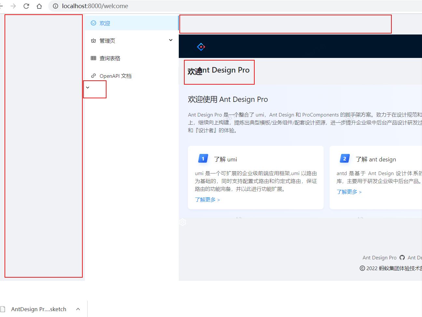The width and height of the screenshot is (422, 317).
Task: Open Ant Design Pro footer link
Action: pos(380,257)
